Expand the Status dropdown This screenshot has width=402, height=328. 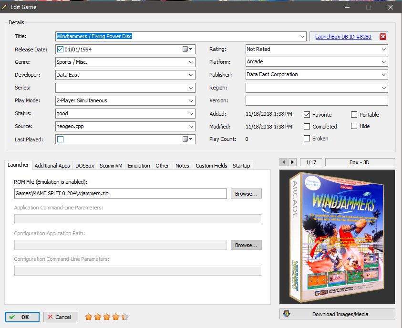pyautogui.click(x=191, y=114)
